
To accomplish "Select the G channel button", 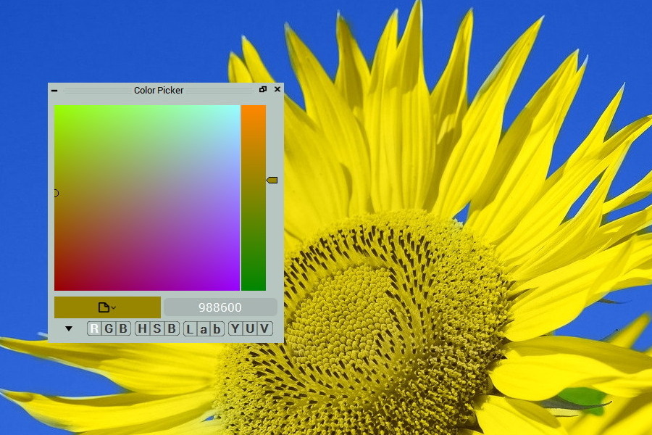I will click(x=109, y=328).
